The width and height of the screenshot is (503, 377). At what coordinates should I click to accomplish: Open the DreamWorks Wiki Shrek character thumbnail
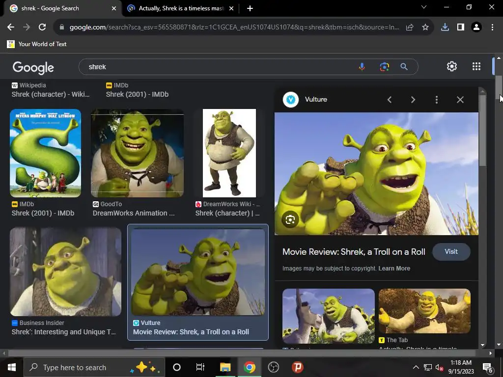tap(229, 153)
